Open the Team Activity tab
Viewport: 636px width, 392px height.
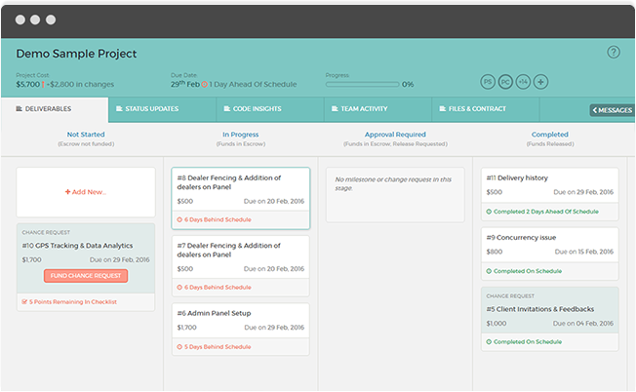(x=378, y=109)
